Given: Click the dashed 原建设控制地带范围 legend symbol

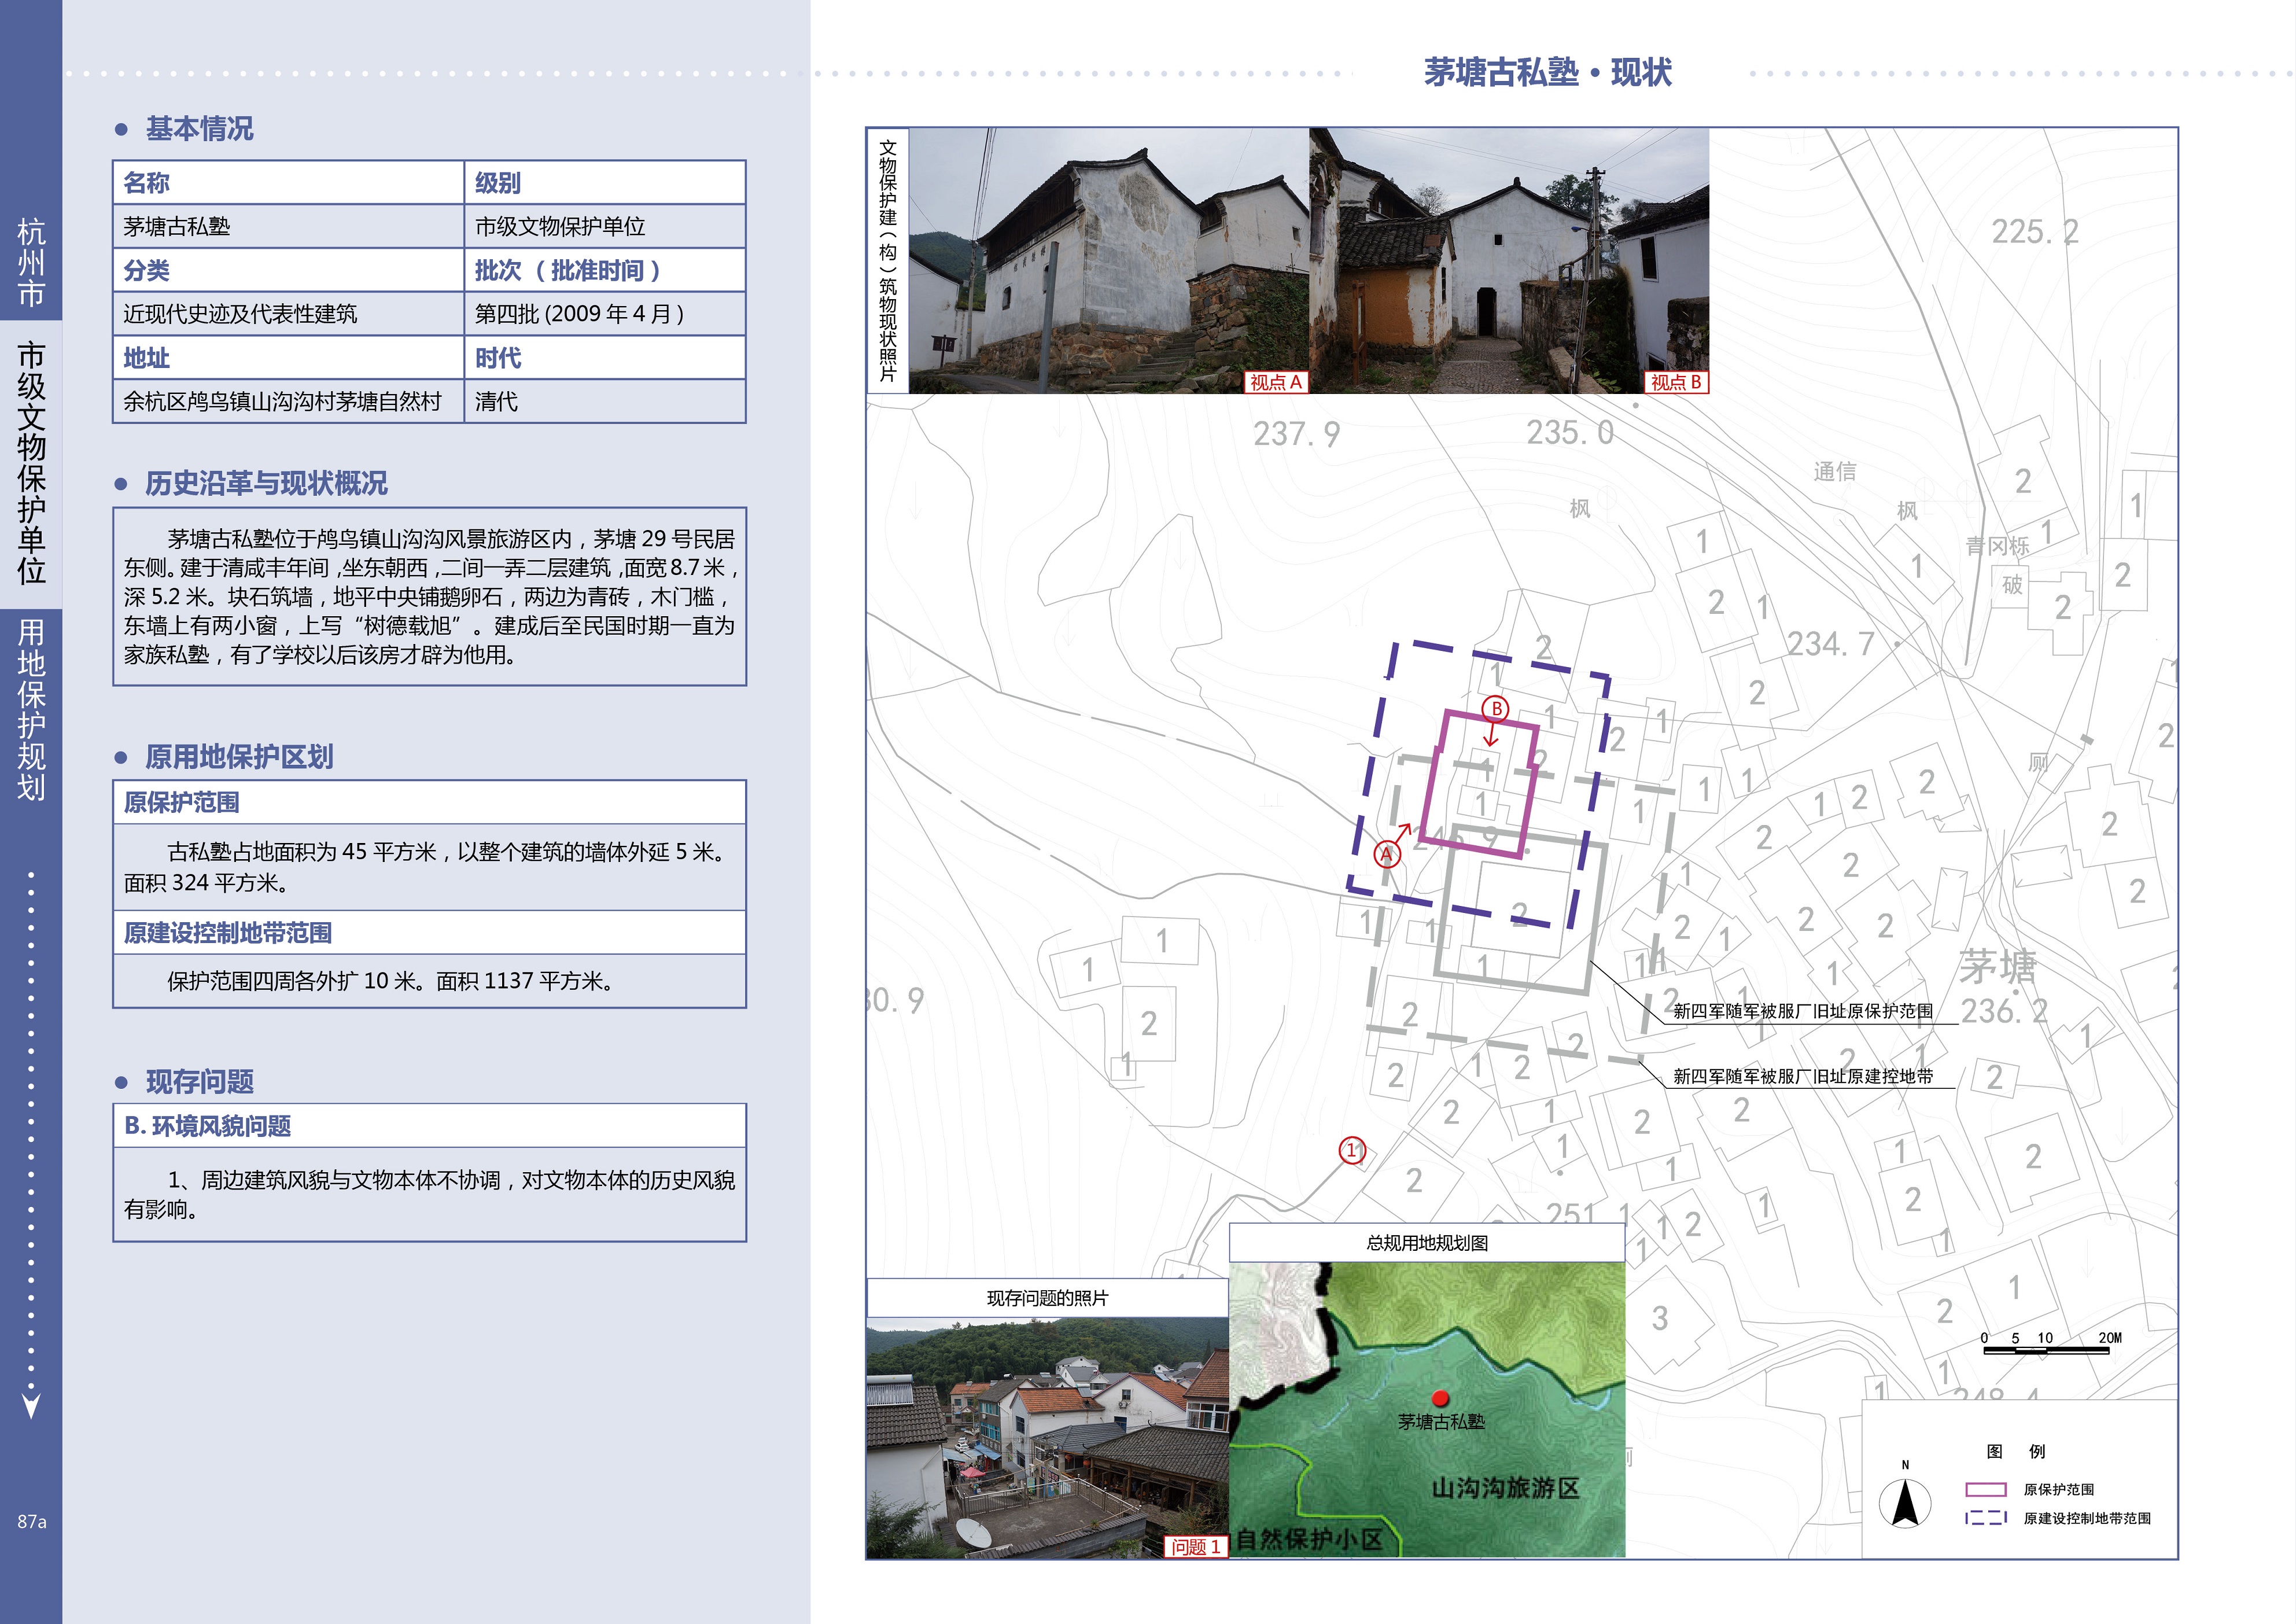Looking at the screenshot, I should (x=1986, y=1518).
